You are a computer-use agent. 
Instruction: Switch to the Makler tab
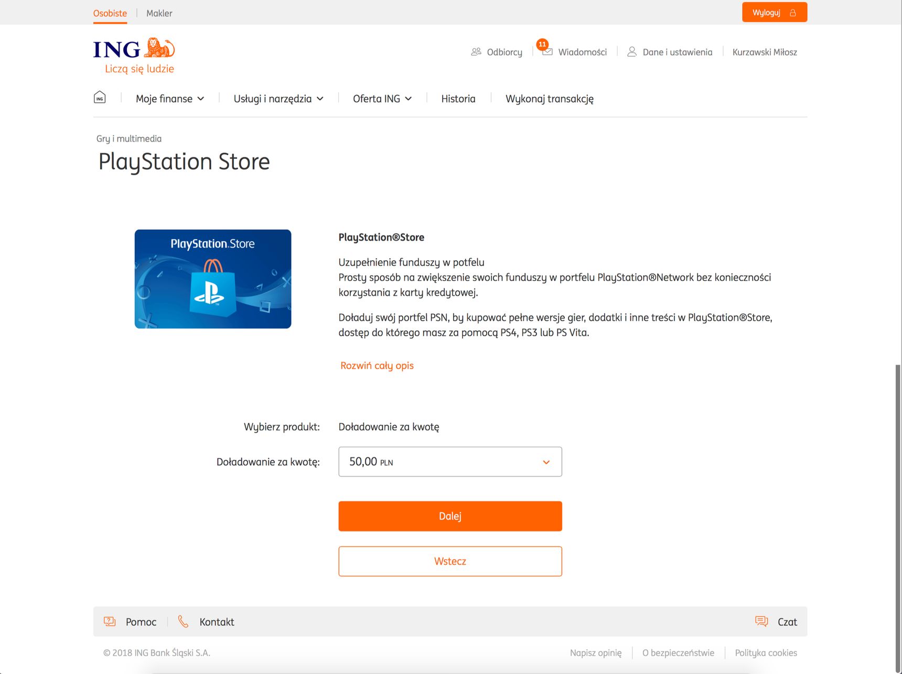159,13
